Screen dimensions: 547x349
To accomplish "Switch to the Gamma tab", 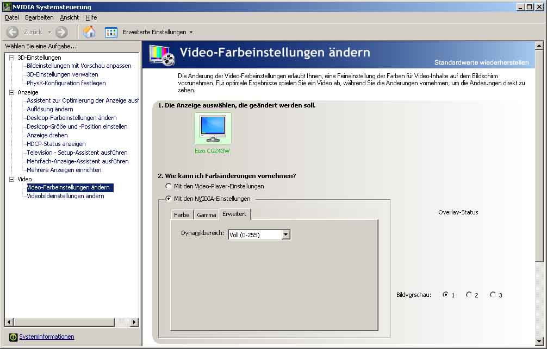I will click(207, 215).
